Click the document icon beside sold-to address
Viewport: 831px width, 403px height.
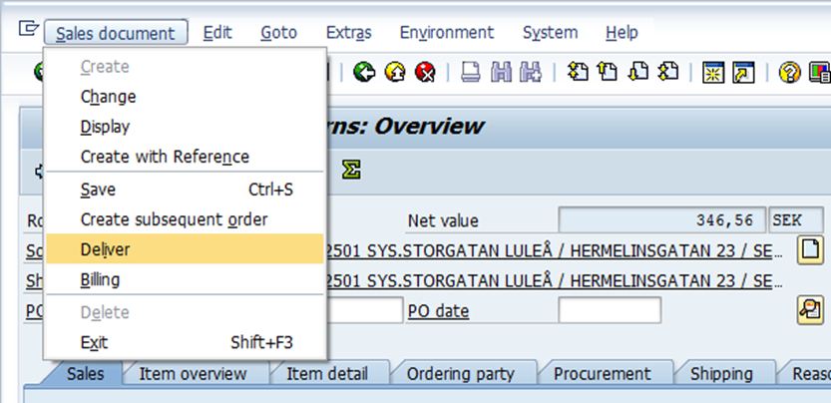810,249
